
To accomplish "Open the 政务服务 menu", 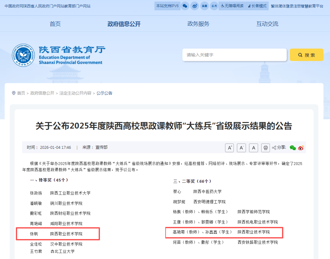I will 199,23.
